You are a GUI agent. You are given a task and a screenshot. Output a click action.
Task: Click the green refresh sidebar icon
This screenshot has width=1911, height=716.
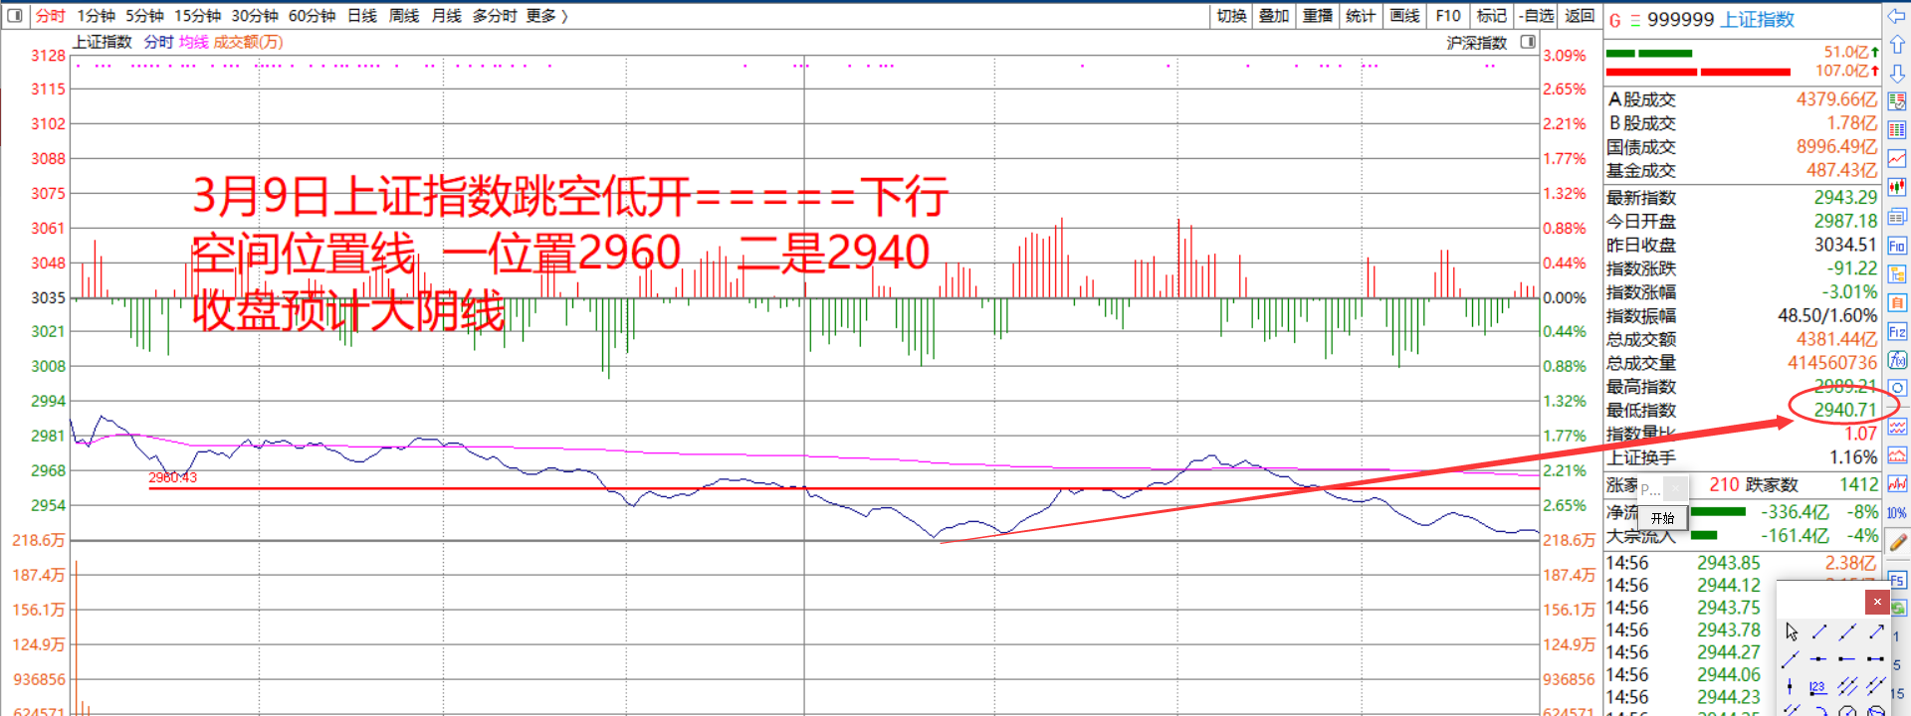coord(1897,608)
